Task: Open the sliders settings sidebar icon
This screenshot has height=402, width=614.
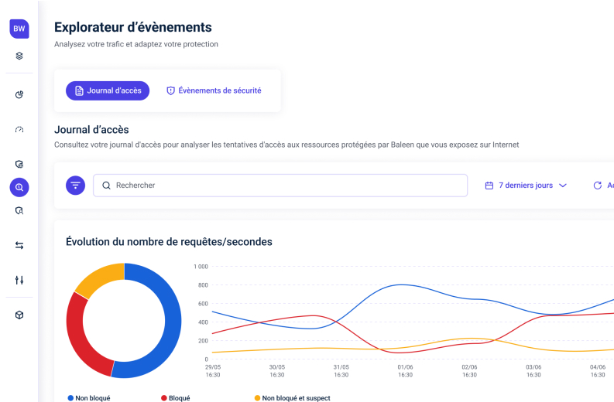Action: tap(19, 280)
